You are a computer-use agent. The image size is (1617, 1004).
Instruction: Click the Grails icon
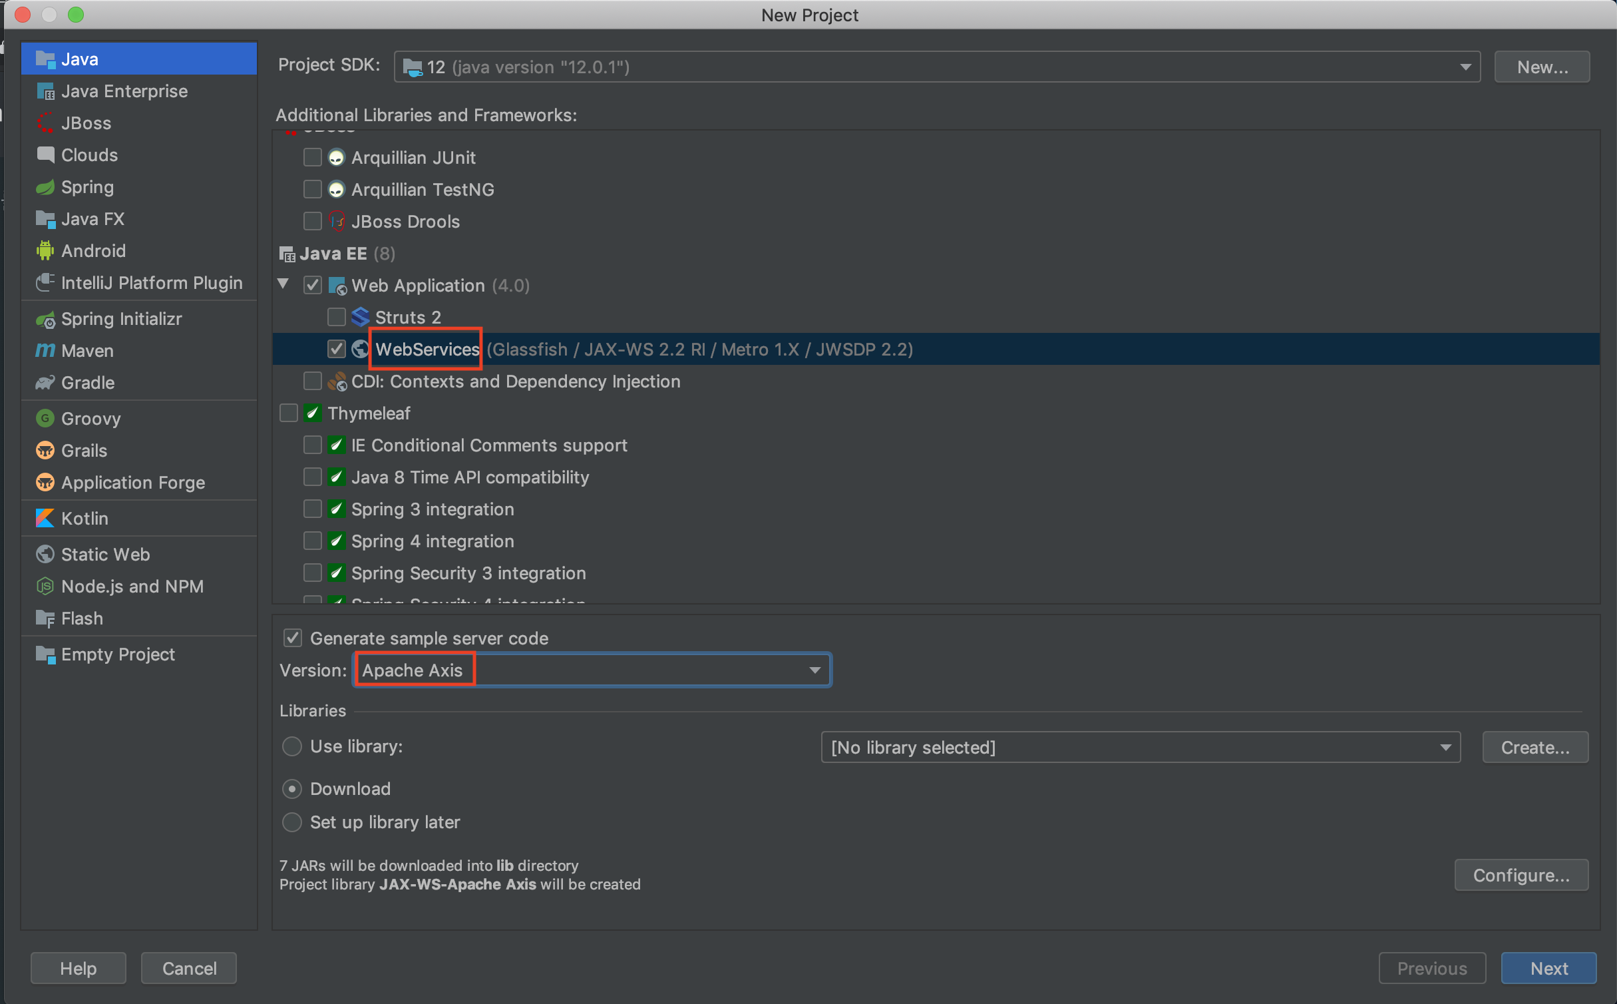[x=45, y=451]
